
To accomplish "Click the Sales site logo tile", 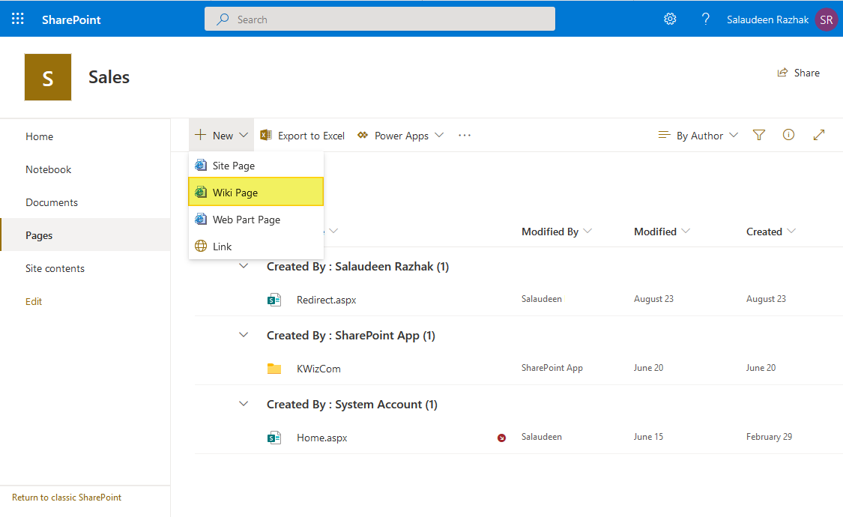I will tap(48, 77).
